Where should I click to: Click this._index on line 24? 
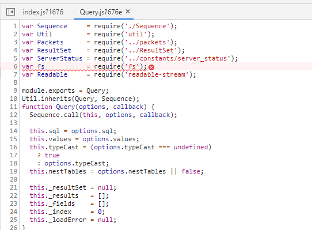pyautogui.click(x=50, y=212)
